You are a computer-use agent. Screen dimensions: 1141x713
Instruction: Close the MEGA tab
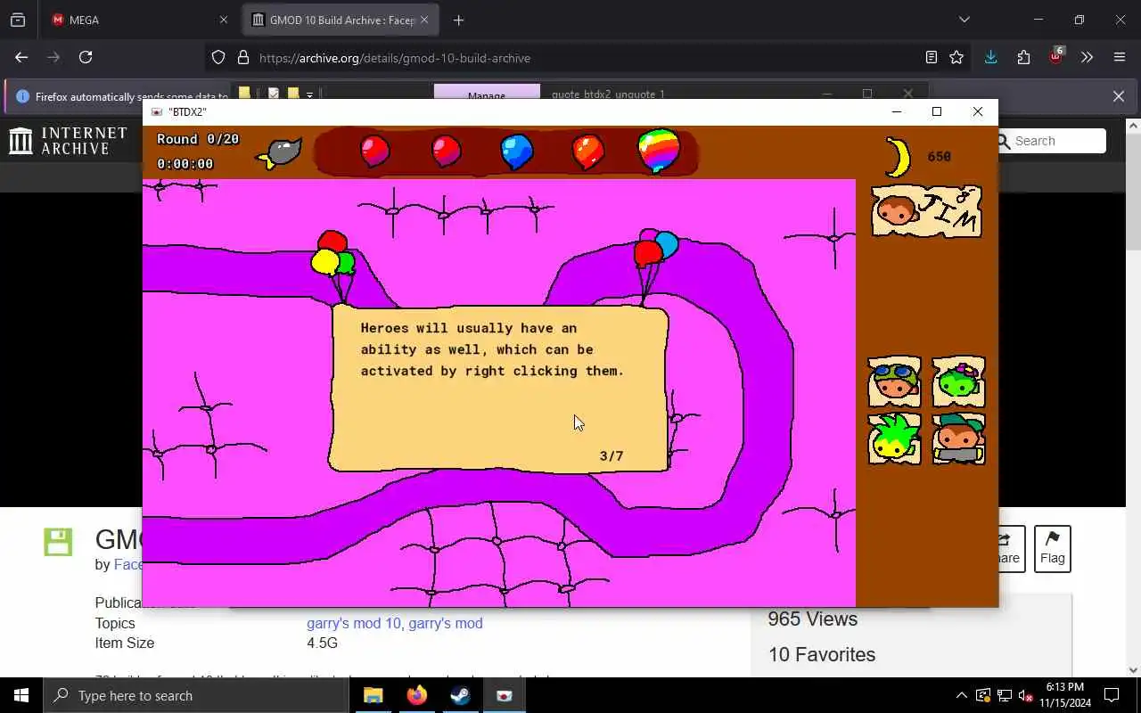pyautogui.click(x=224, y=20)
